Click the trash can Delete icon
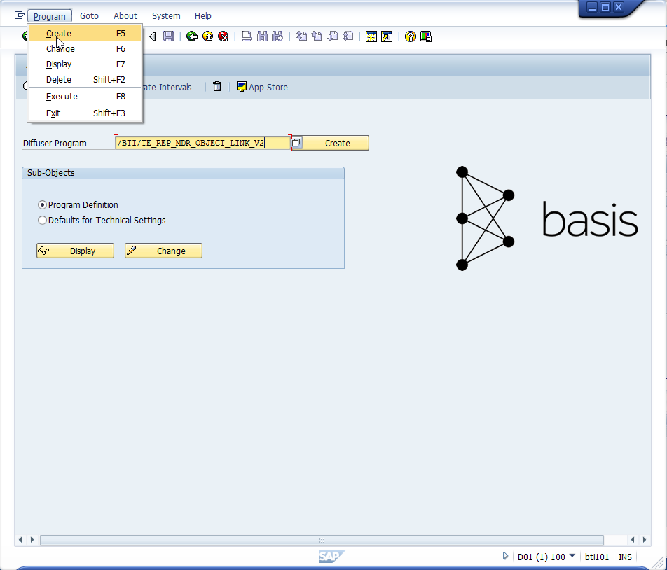 217,87
